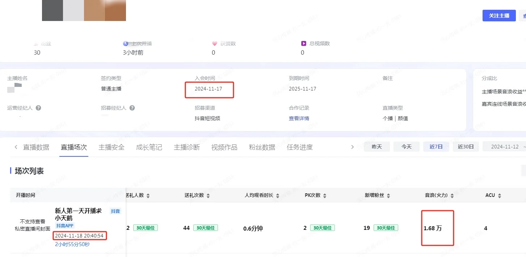Click the help icon beside 运营经纪人
Viewport: 526px width, 257px height.
pos(38,108)
